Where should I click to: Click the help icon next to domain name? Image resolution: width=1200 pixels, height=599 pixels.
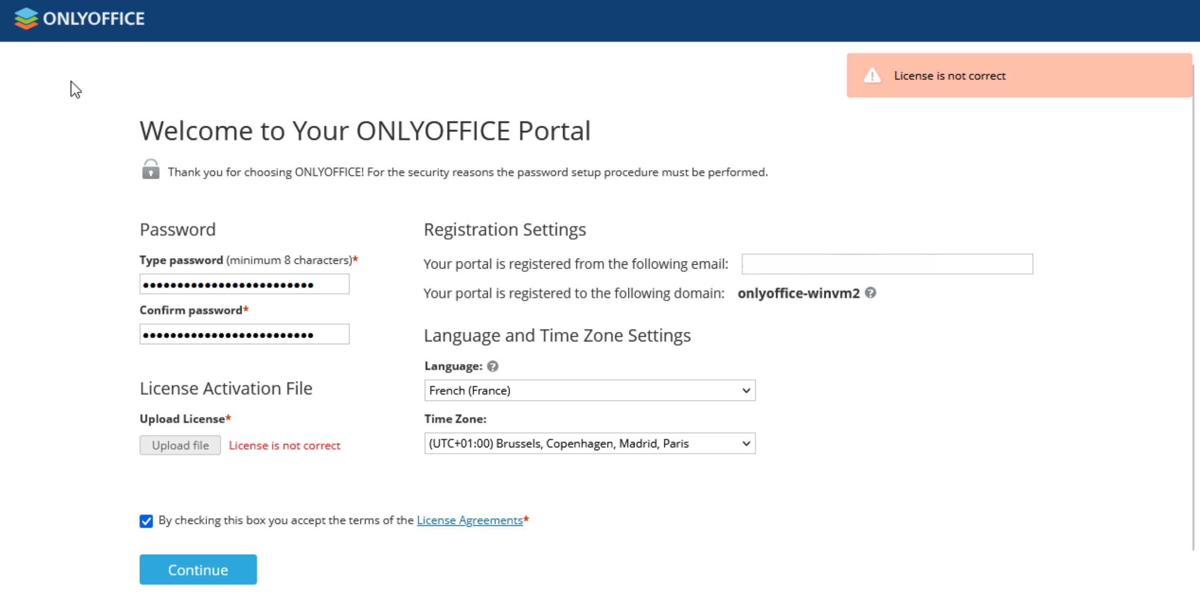pos(871,293)
